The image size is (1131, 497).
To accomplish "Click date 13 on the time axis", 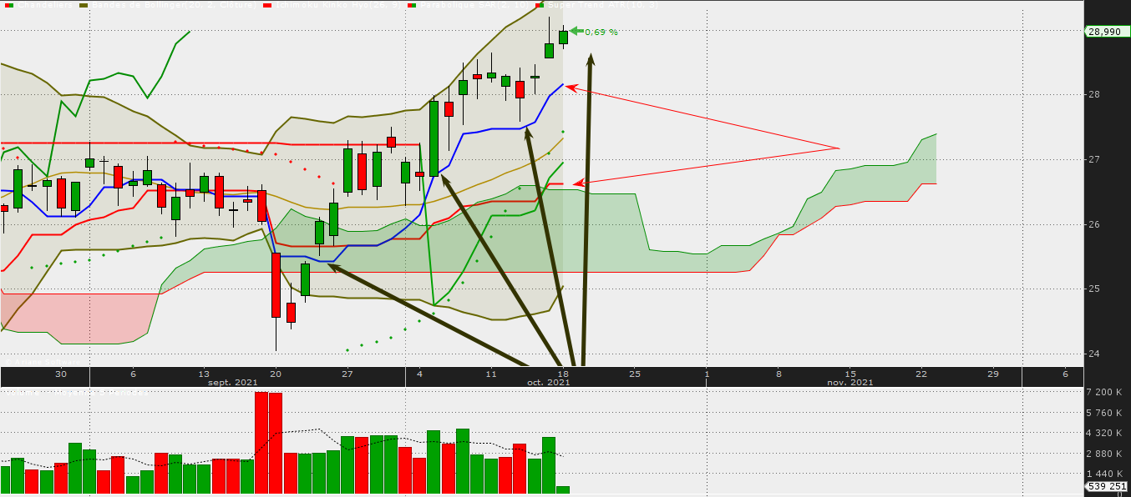I will click(205, 374).
